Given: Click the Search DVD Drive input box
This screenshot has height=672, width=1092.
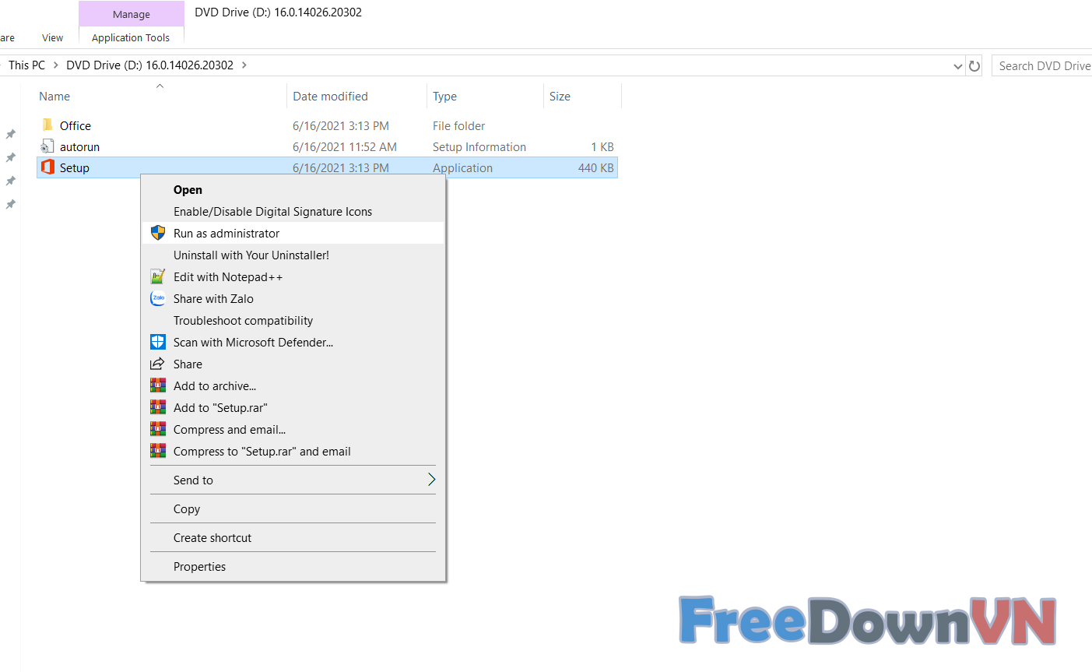Looking at the screenshot, I should pyautogui.click(x=1043, y=66).
